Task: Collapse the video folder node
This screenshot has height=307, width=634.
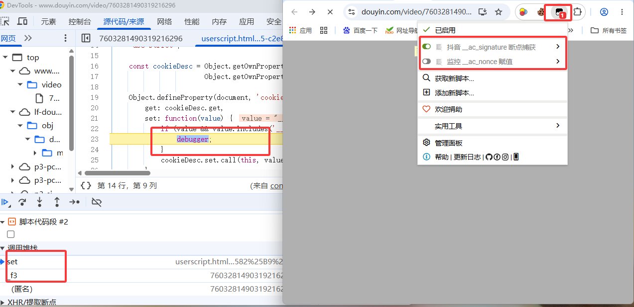Action: pyautogui.click(x=21, y=84)
